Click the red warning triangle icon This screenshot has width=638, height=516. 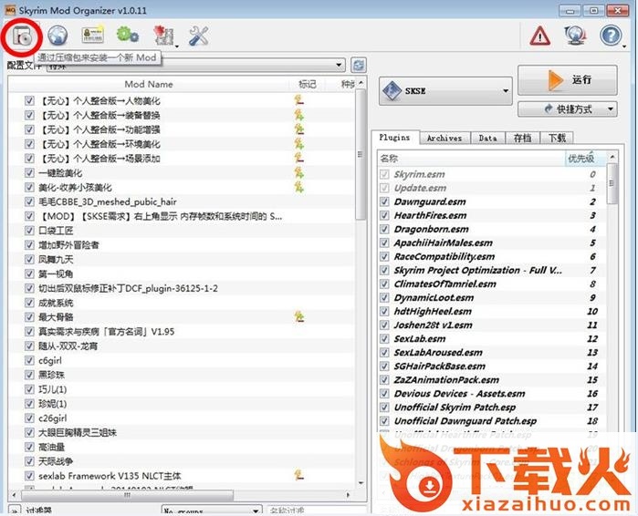click(540, 36)
